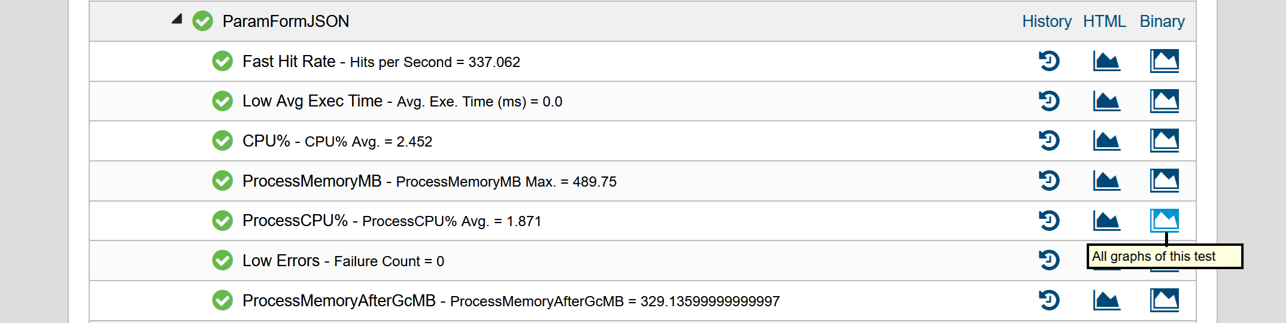The width and height of the screenshot is (1286, 323).
Task: Click the Binary column header
Action: pos(1162,22)
